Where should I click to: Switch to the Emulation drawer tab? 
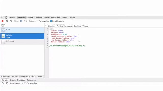pos(21,80)
